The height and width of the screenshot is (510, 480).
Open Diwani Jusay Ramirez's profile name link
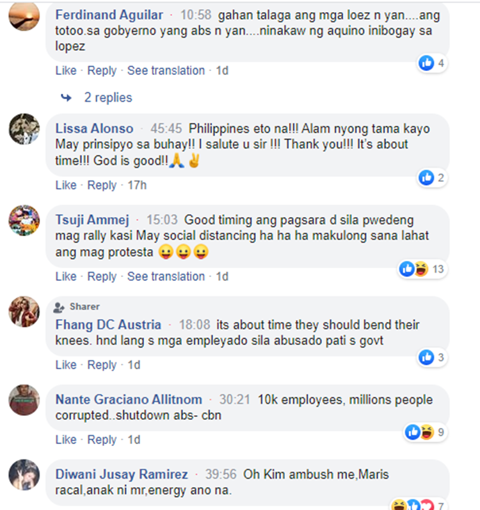[x=122, y=474]
